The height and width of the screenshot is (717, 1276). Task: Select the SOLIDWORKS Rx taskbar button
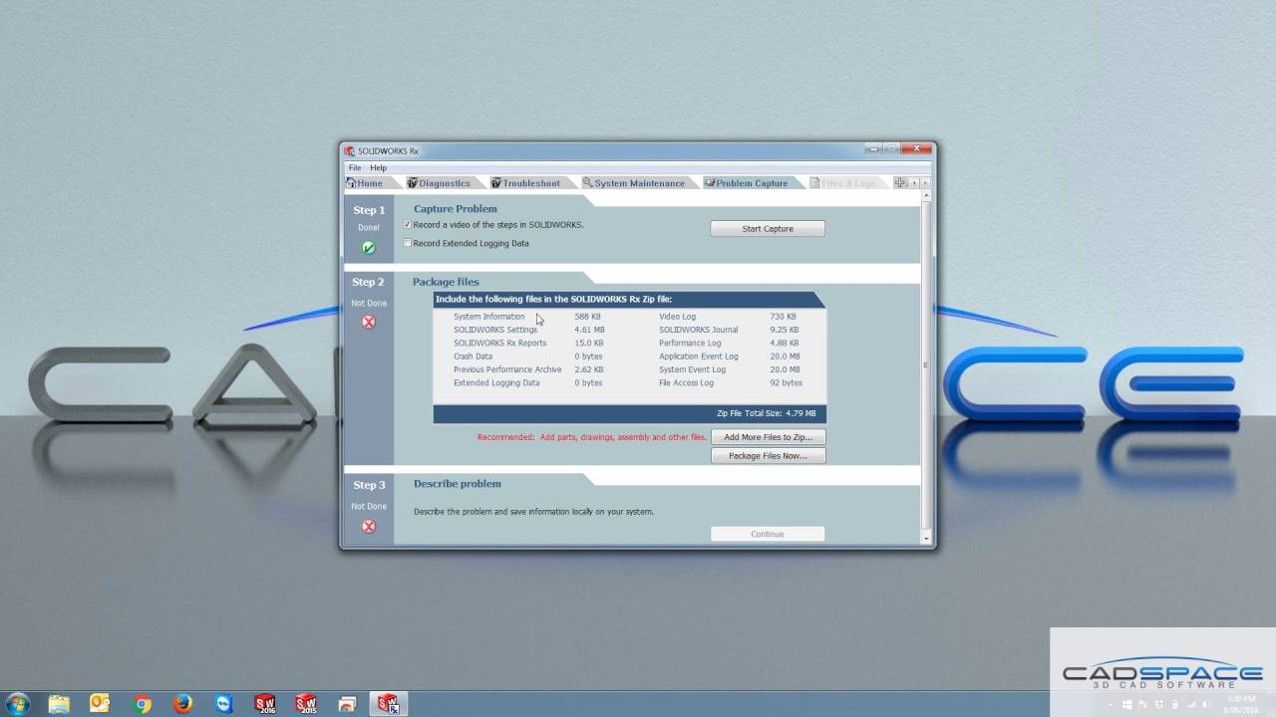pyautogui.click(x=389, y=704)
